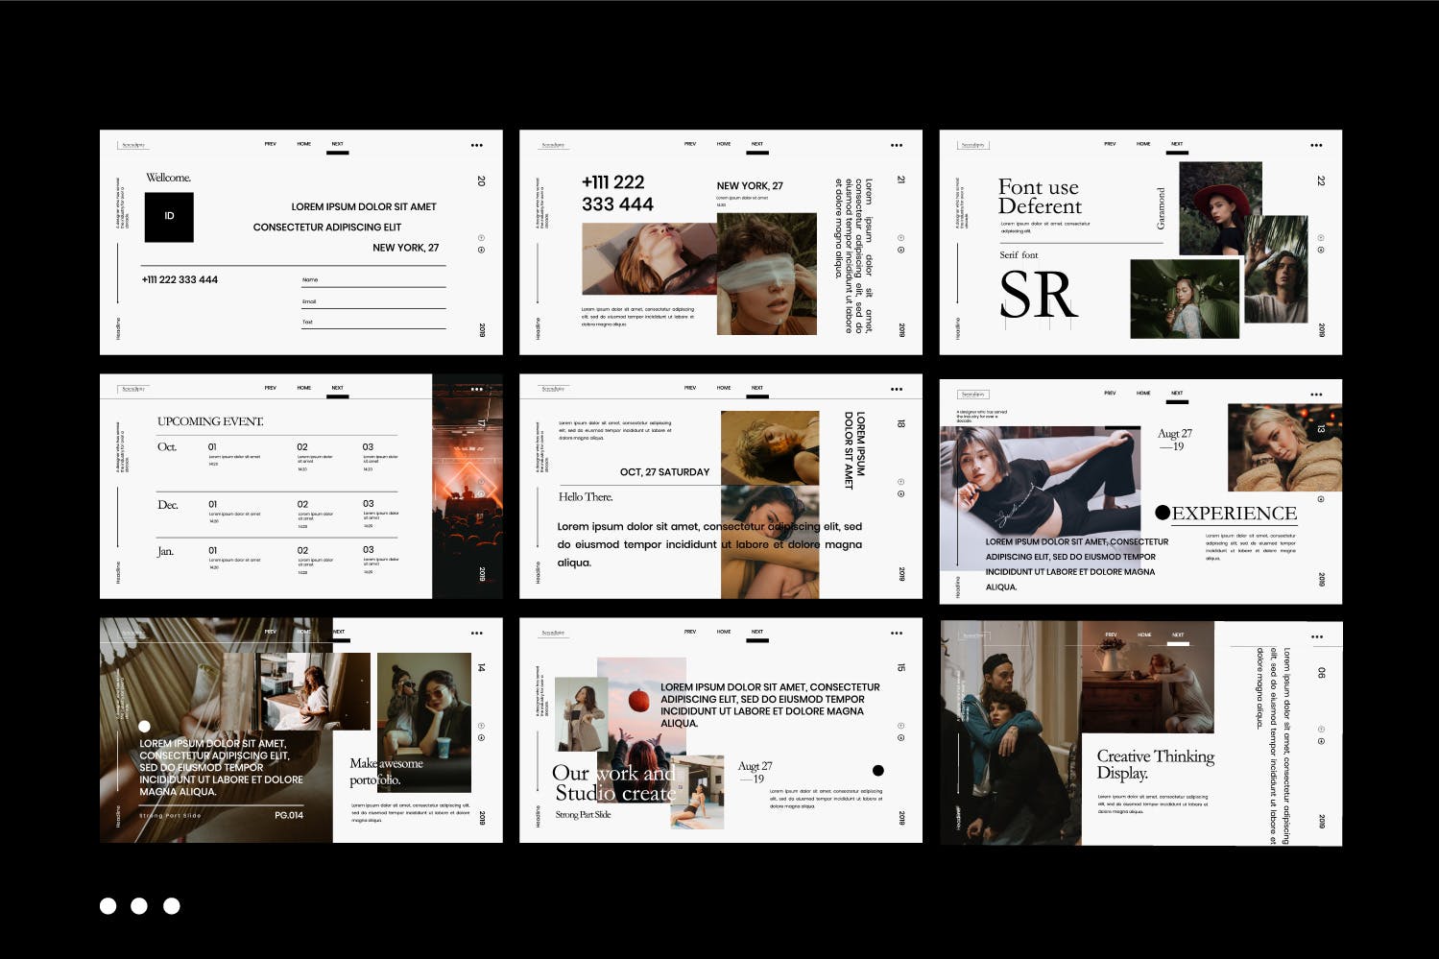Click NEXT on the Upcoming Event slide
Screen dimensions: 1439x959
tap(337, 388)
